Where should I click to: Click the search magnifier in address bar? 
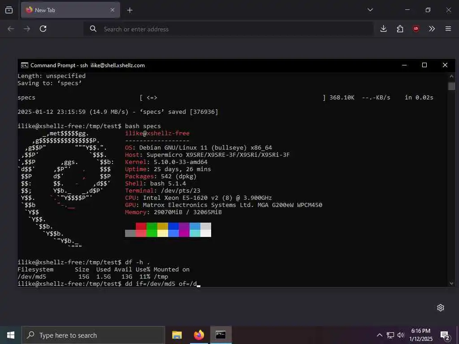point(93,29)
